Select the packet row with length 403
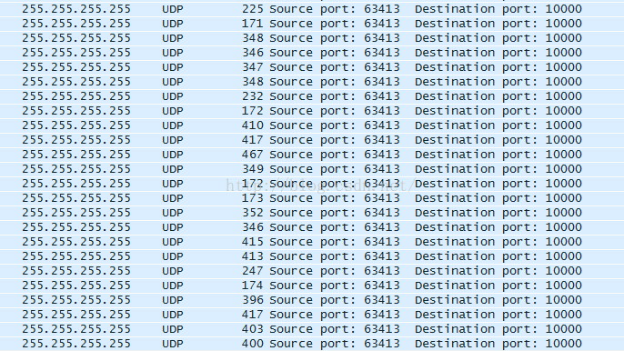Screen dimensions: 624x351 [x=312, y=329]
